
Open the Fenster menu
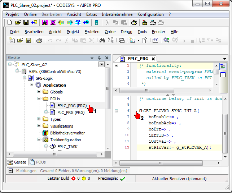tap(158, 32)
